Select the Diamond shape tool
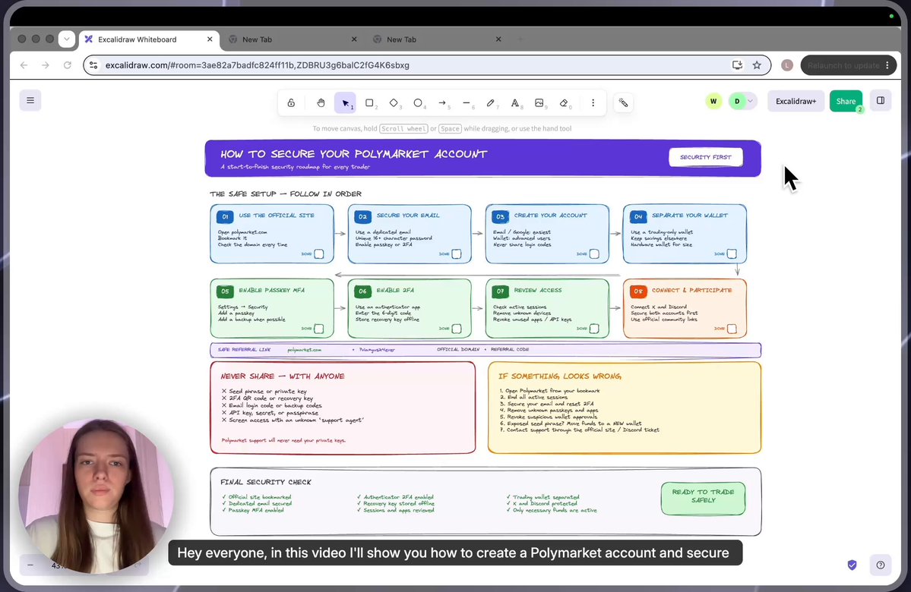This screenshot has width=911, height=592. pos(394,102)
